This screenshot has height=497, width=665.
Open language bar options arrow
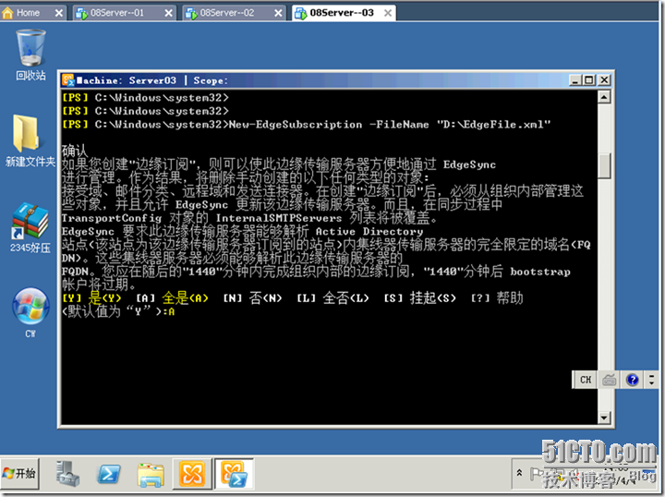652,380
